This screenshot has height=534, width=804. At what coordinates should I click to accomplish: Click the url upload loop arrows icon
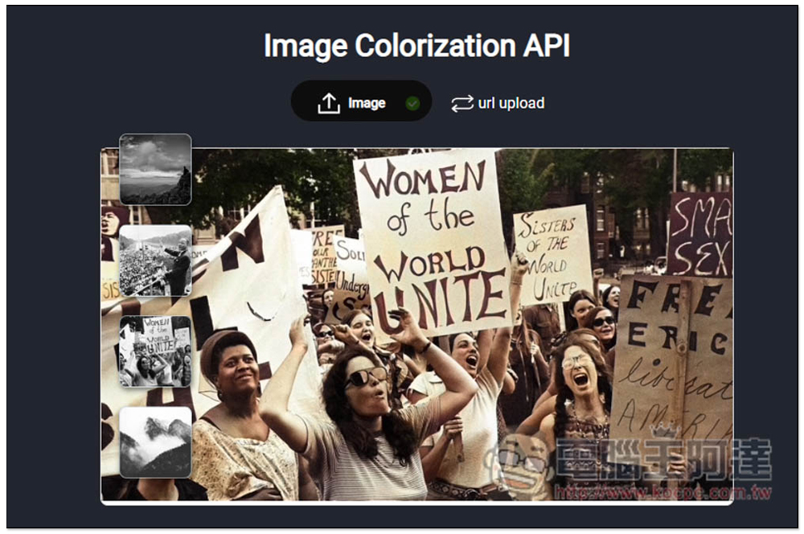462,103
